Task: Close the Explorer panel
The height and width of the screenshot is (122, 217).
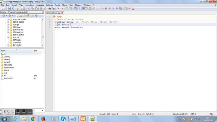Action: pos(43,12)
